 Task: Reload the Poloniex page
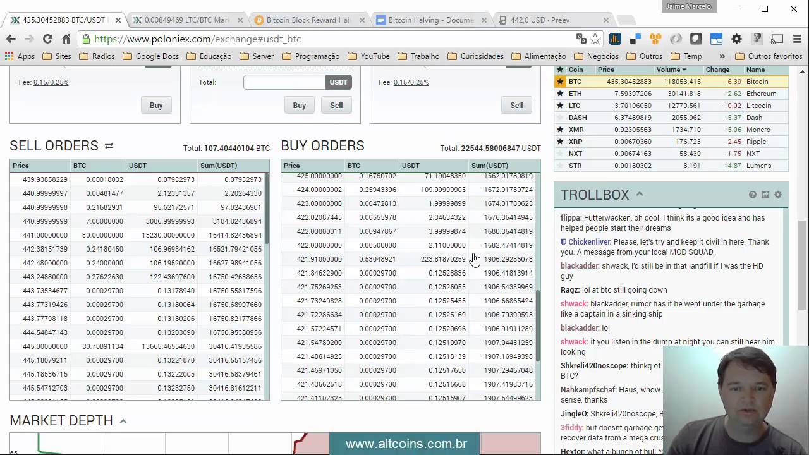point(47,39)
